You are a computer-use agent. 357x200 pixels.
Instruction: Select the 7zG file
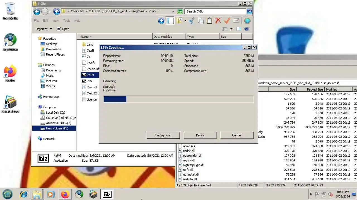[x=87, y=81]
